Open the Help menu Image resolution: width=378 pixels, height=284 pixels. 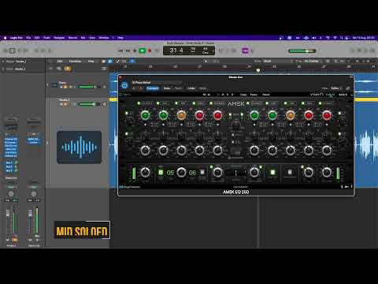120,38
